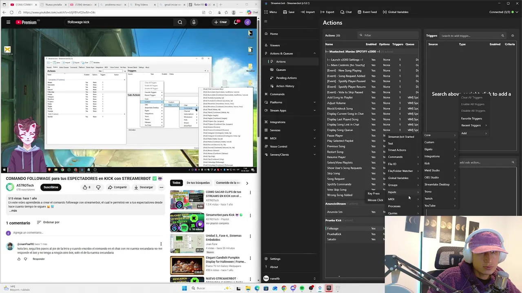The image size is (522, 293).
Task: Select Twitch in the trigger menu
Action: [440, 199]
